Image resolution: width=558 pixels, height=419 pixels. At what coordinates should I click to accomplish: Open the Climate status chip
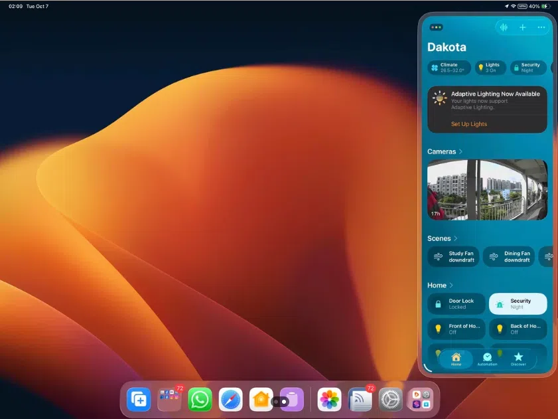449,68
